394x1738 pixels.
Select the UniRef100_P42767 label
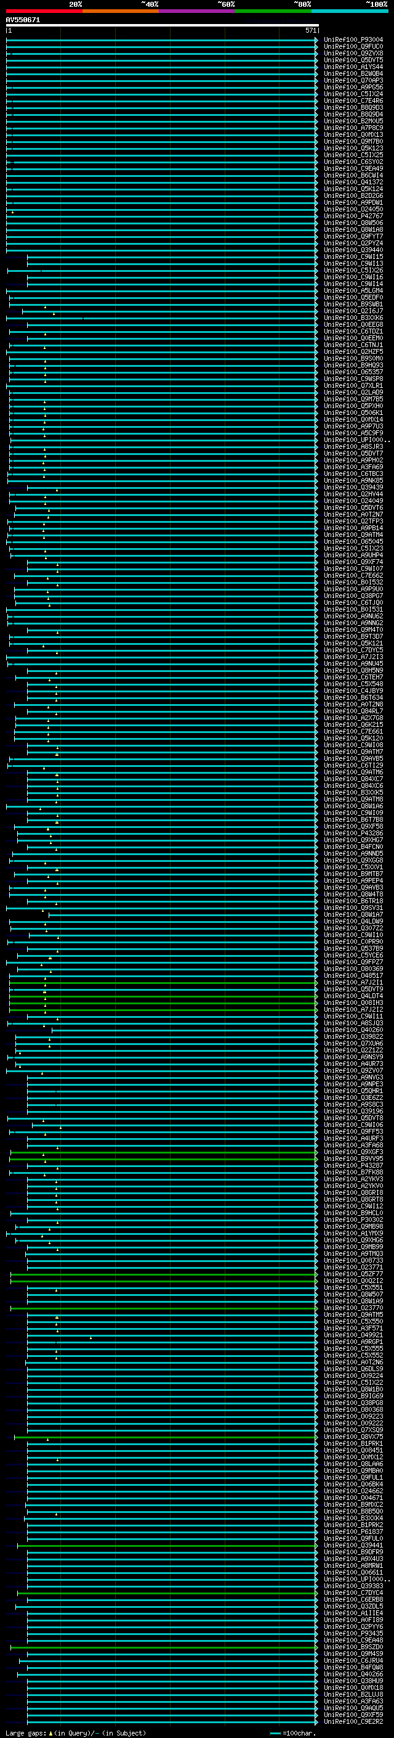click(x=353, y=216)
